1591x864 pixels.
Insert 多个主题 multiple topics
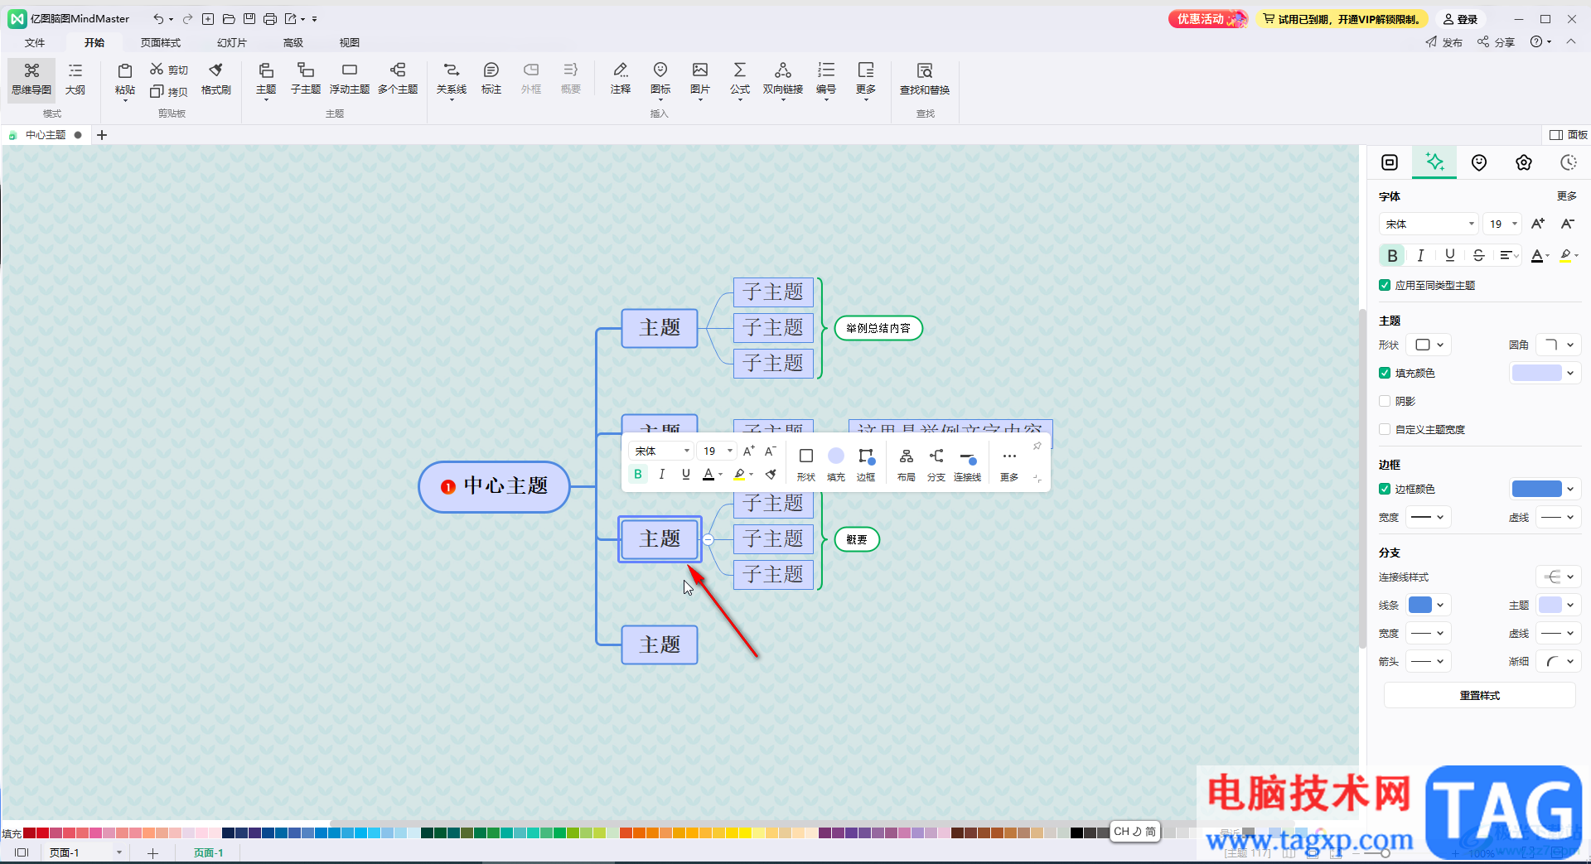398,79
